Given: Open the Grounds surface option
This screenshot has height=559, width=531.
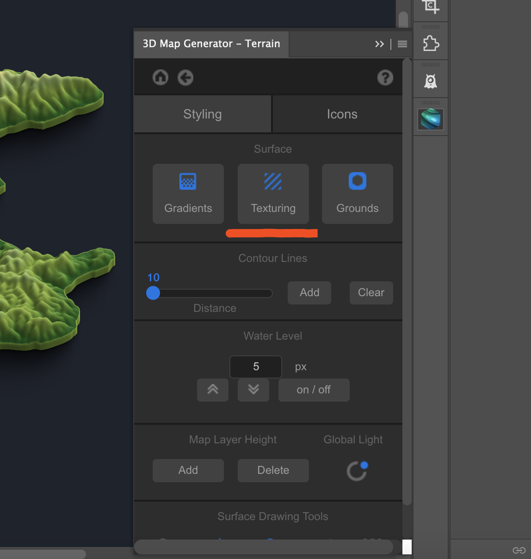Looking at the screenshot, I should click(358, 194).
